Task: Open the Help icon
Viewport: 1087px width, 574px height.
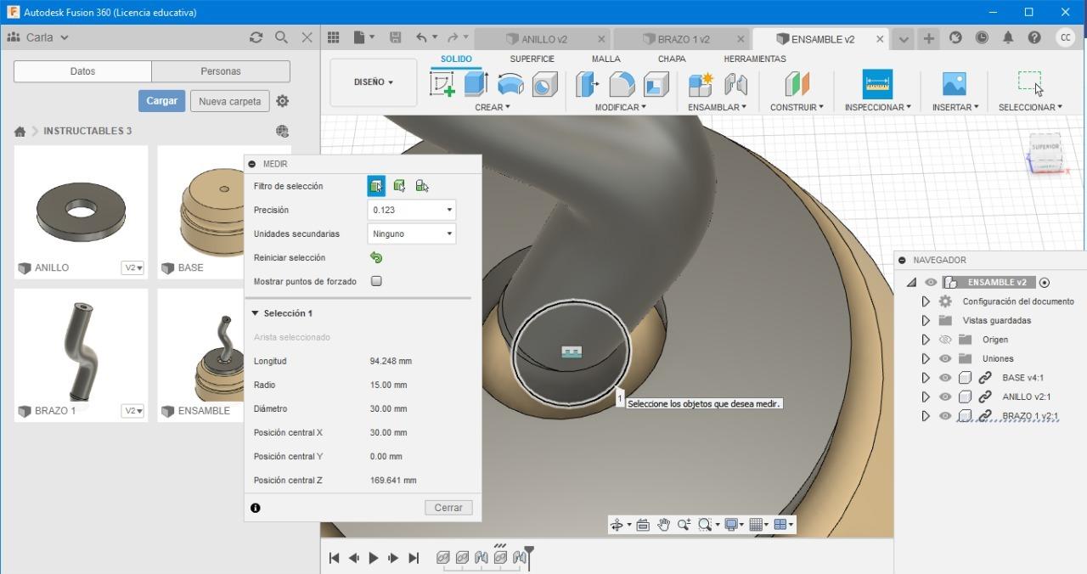Action: click(x=1034, y=37)
